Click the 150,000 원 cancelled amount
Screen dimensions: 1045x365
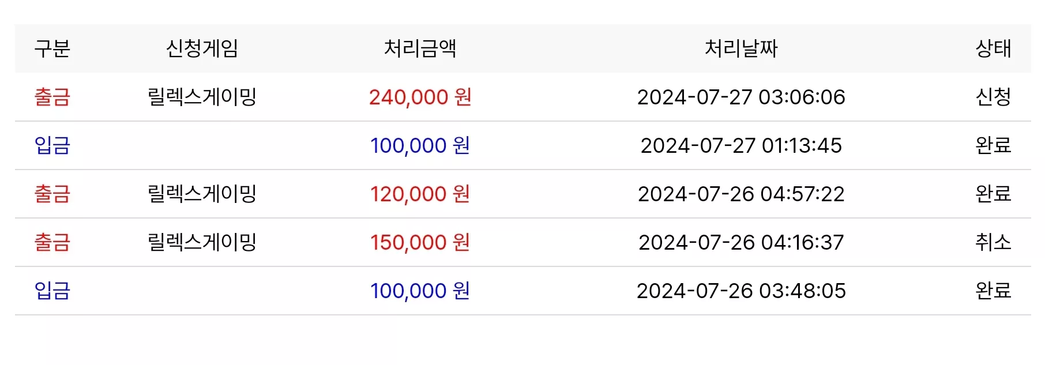pos(420,242)
